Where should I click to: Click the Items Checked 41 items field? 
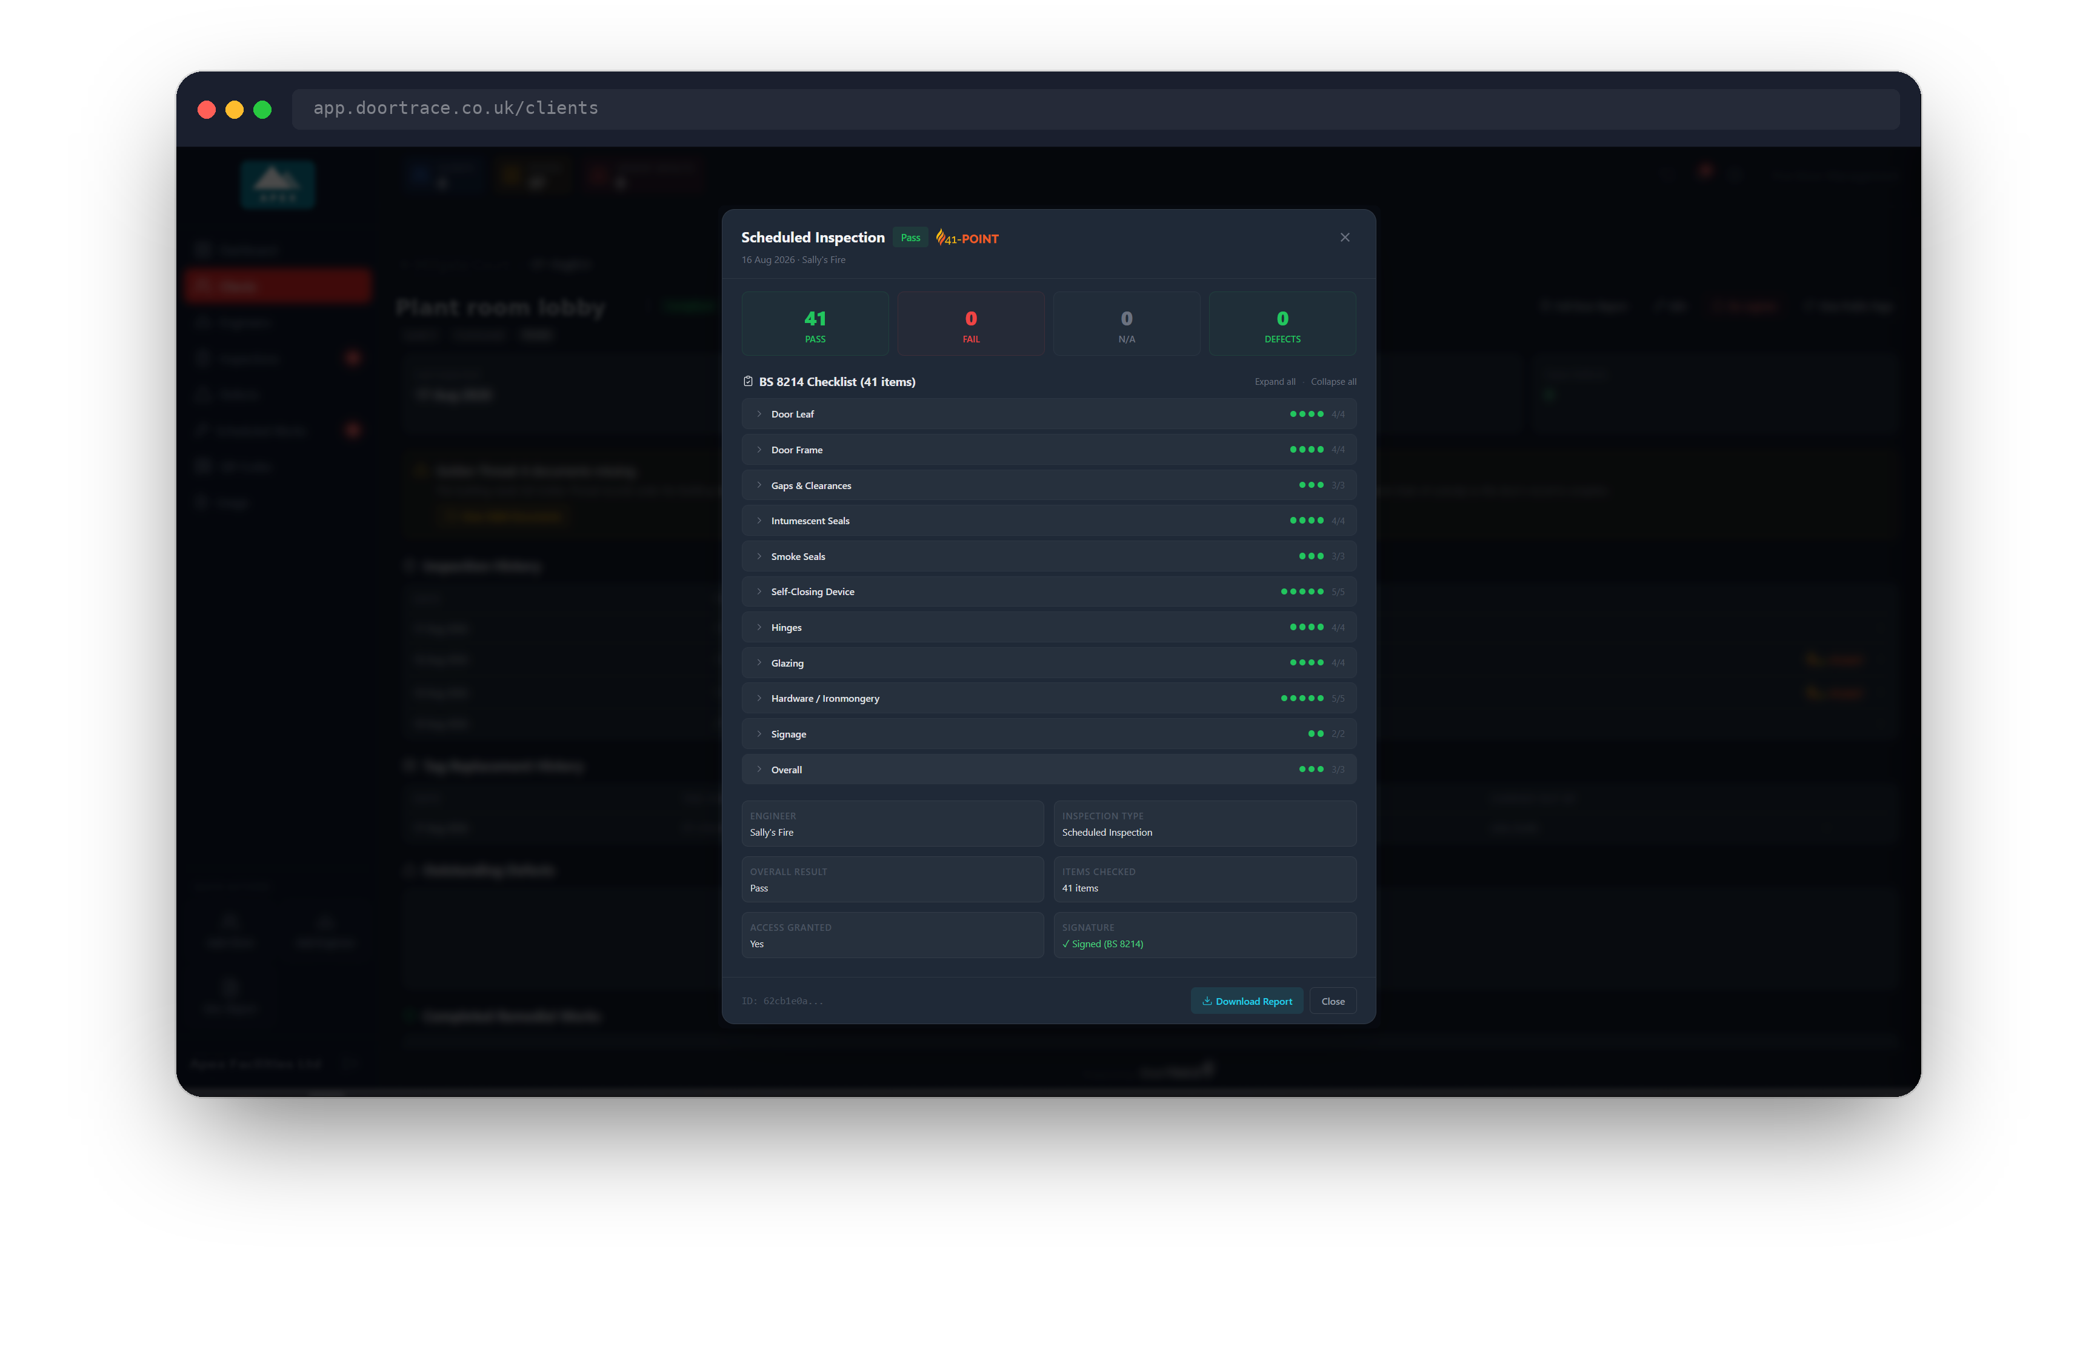[1204, 879]
